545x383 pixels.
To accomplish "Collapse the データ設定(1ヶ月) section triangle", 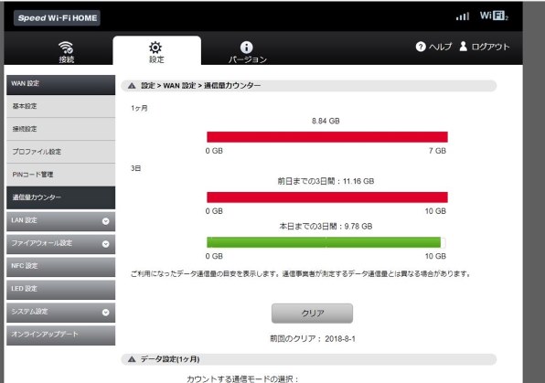I will point(132,359).
